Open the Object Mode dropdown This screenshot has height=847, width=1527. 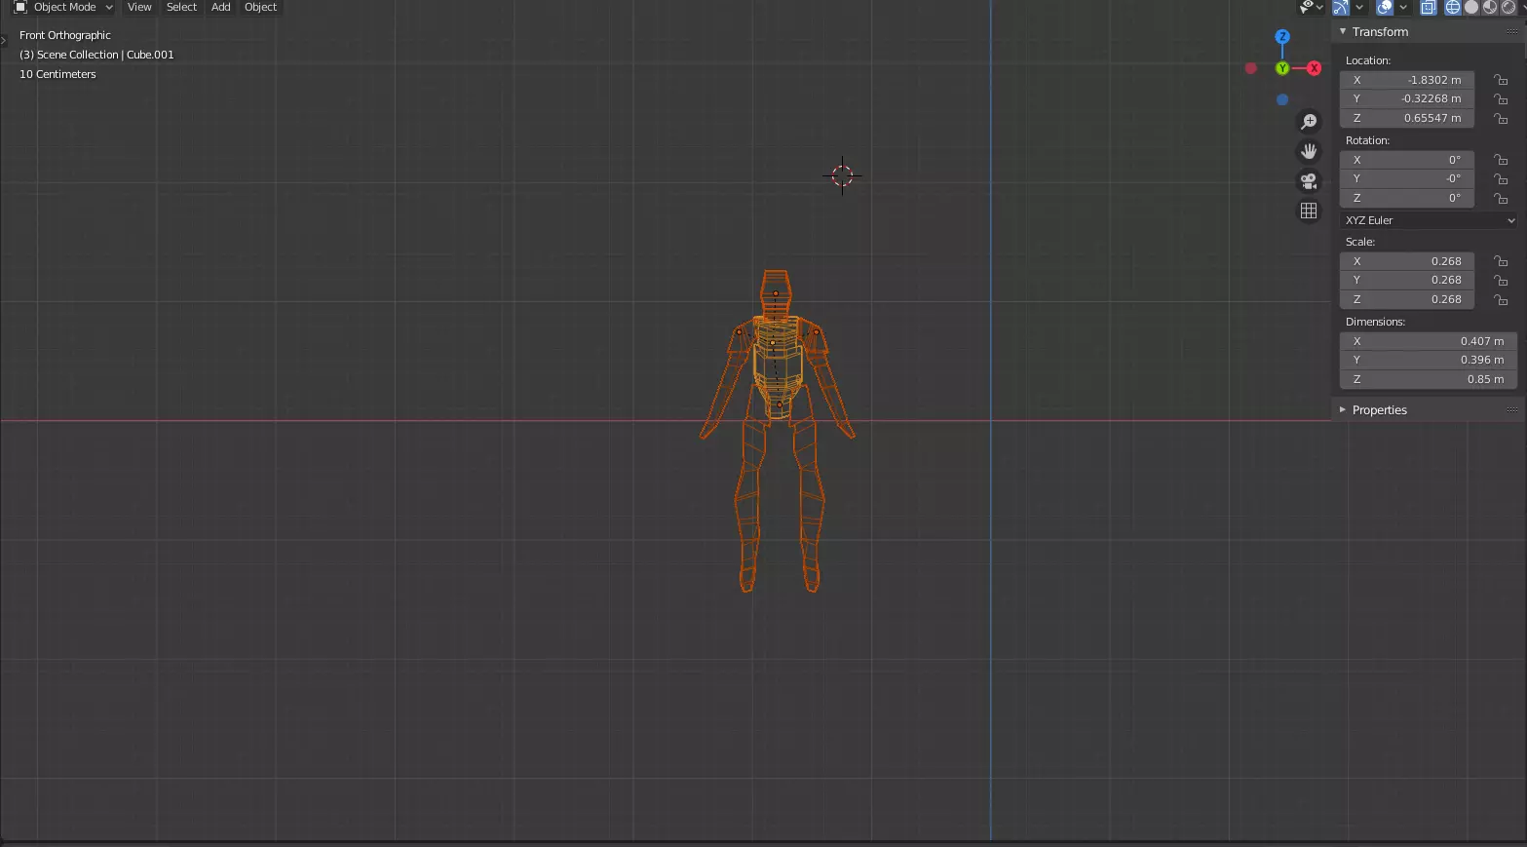(x=63, y=7)
